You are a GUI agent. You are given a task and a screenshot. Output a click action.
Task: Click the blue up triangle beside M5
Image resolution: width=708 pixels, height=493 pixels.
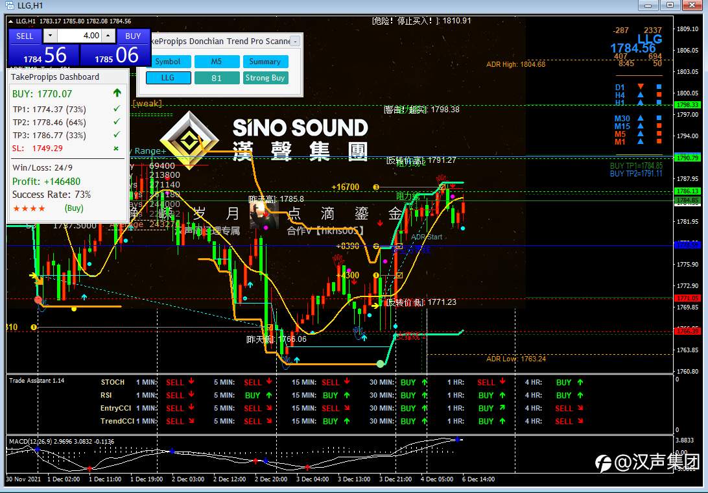coord(641,134)
